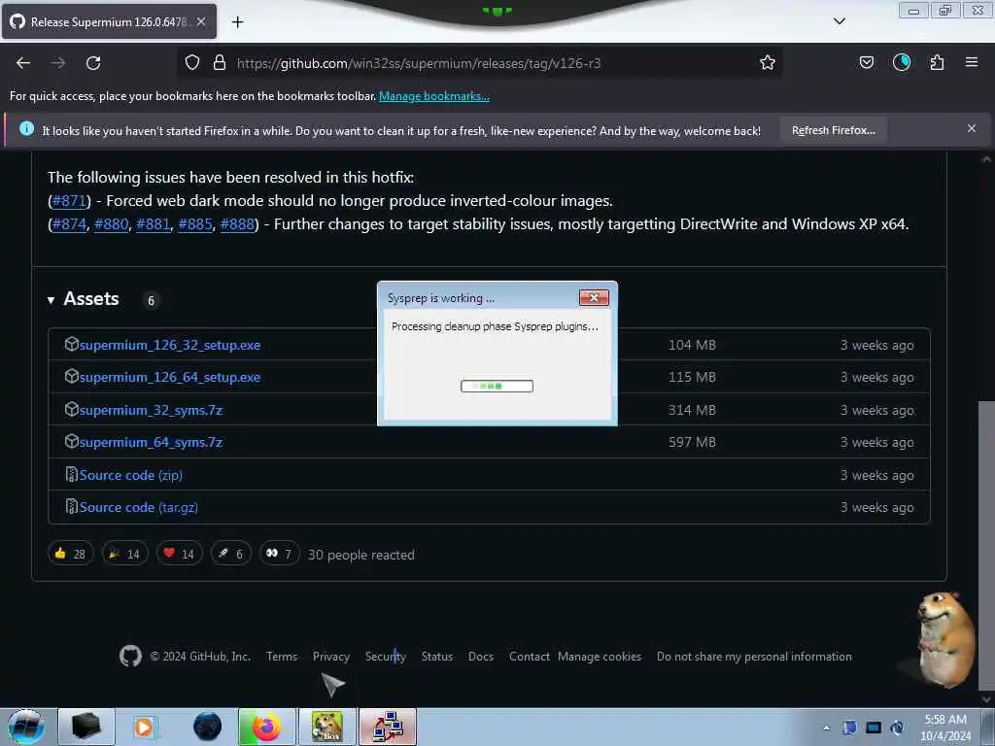
Task: Open the black box taskbar icon
Action: pyautogui.click(x=86, y=727)
